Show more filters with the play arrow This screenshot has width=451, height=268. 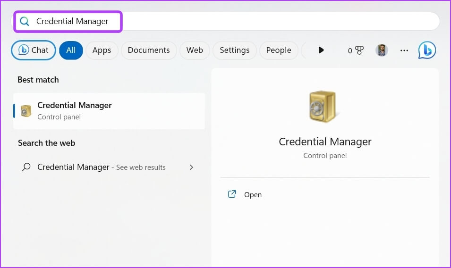pos(321,50)
